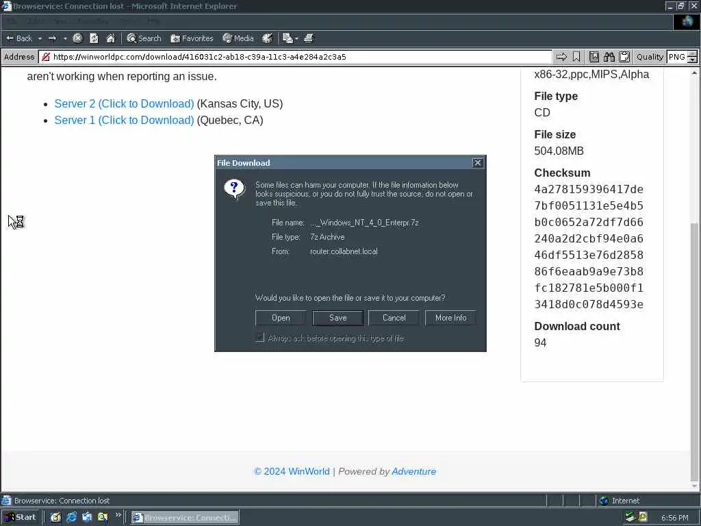Click the Adventure footer link
This screenshot has width=701, height=526.
[413, 471]
